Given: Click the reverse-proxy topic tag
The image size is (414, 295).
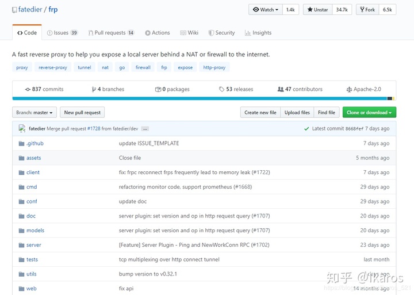Looking at the screenshot, I should [53, 67].
